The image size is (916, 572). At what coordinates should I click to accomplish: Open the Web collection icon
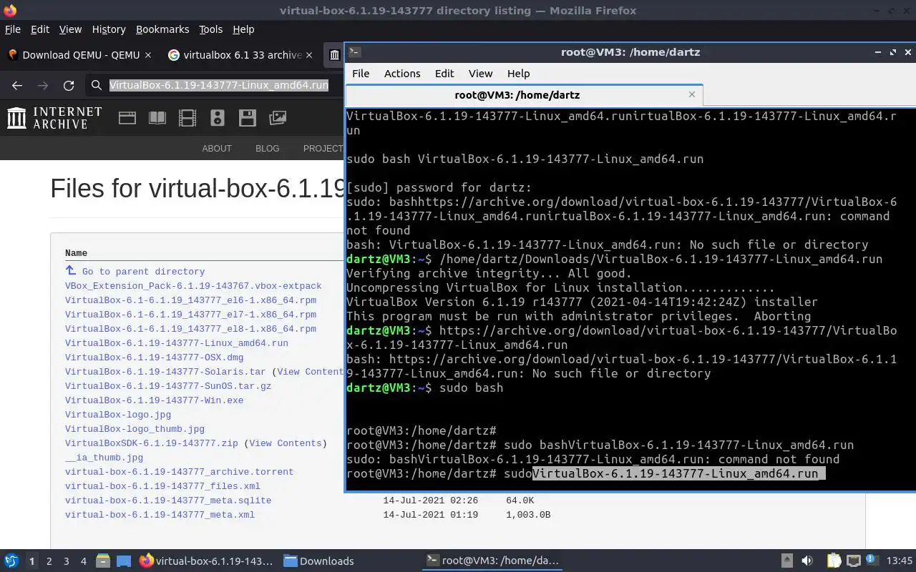tap(127, 118)
